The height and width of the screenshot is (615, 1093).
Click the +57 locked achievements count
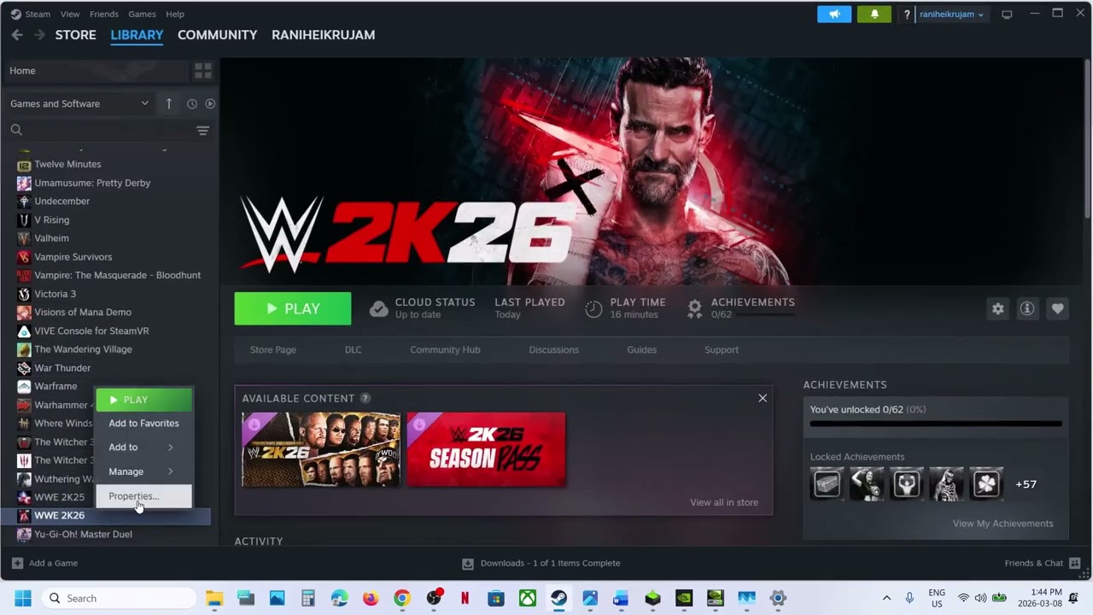click(x=1026, y=484)
